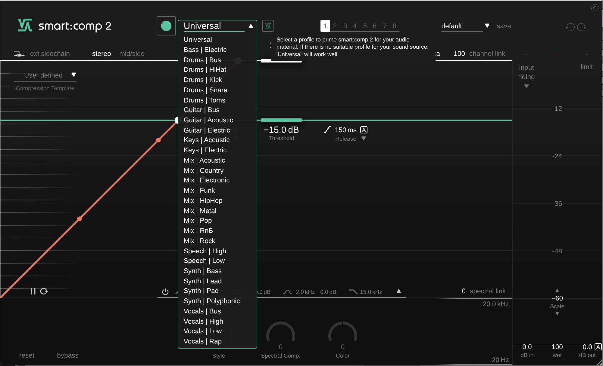
Task: Choose Vocals | Rap from profile list
Action: click(202, 341)
